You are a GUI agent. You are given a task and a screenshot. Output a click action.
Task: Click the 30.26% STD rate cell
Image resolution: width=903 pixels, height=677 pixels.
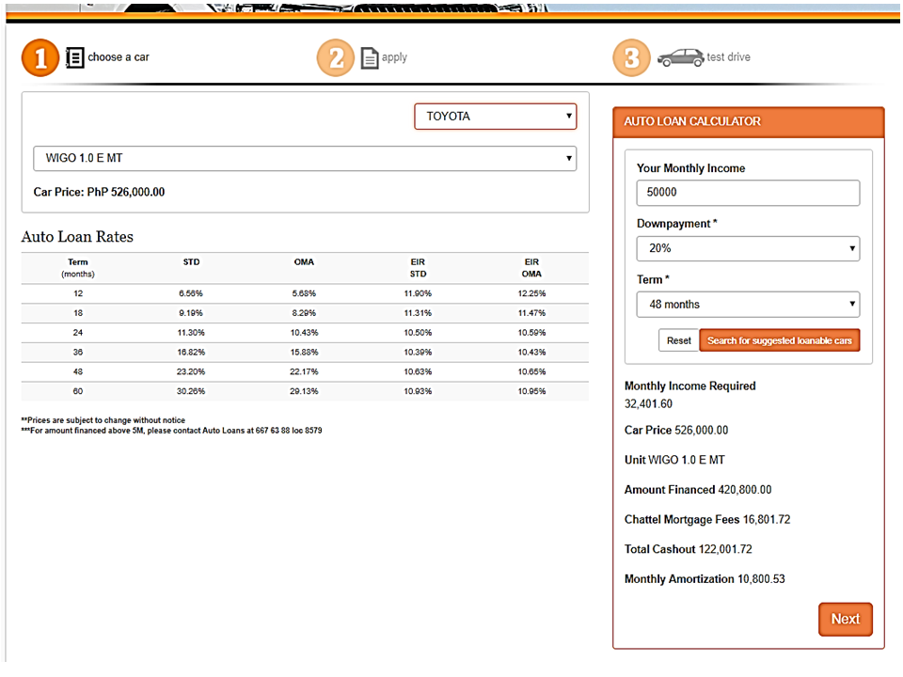point(191,391)
